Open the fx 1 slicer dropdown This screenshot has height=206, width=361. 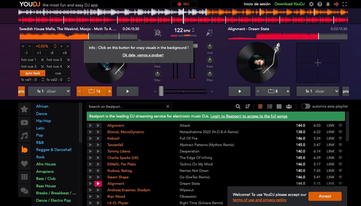49,91
